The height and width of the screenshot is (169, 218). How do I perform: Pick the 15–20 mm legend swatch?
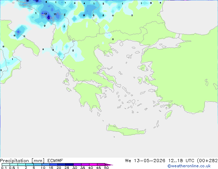tap(53, 165)
